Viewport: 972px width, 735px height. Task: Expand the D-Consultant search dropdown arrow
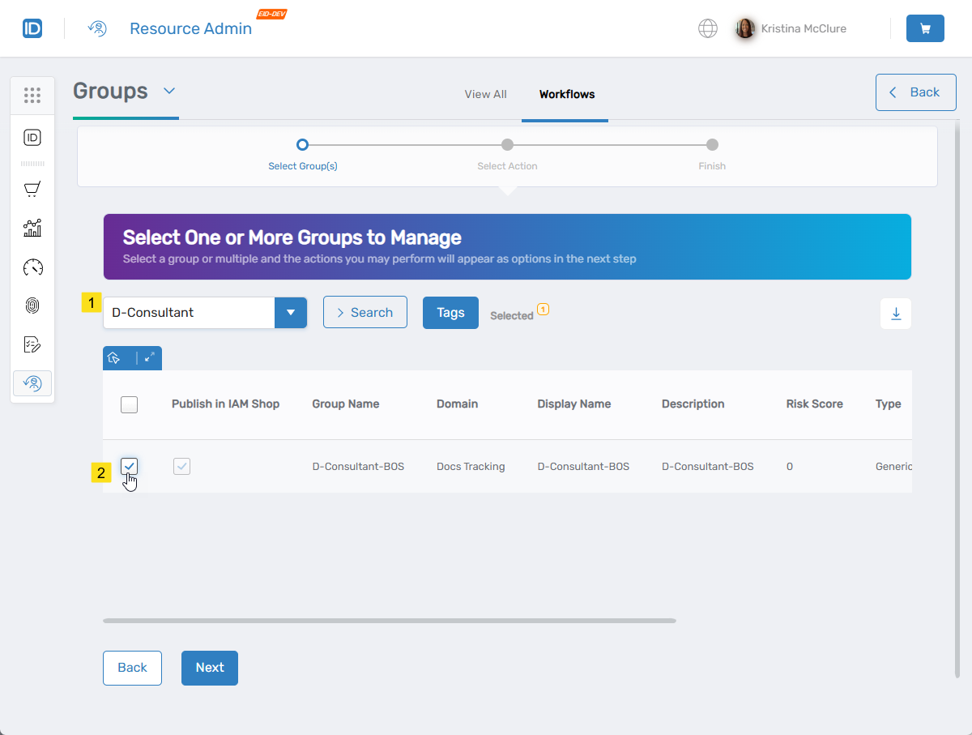291,313
